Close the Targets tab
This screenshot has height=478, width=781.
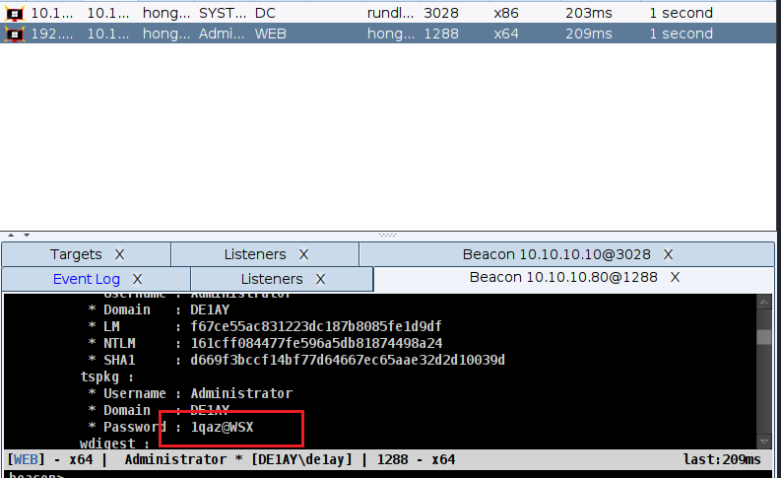119,254
